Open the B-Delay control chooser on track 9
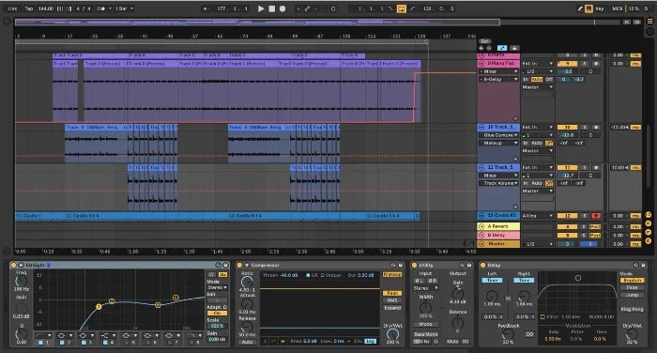657x353 pixels. coord(498,79)
